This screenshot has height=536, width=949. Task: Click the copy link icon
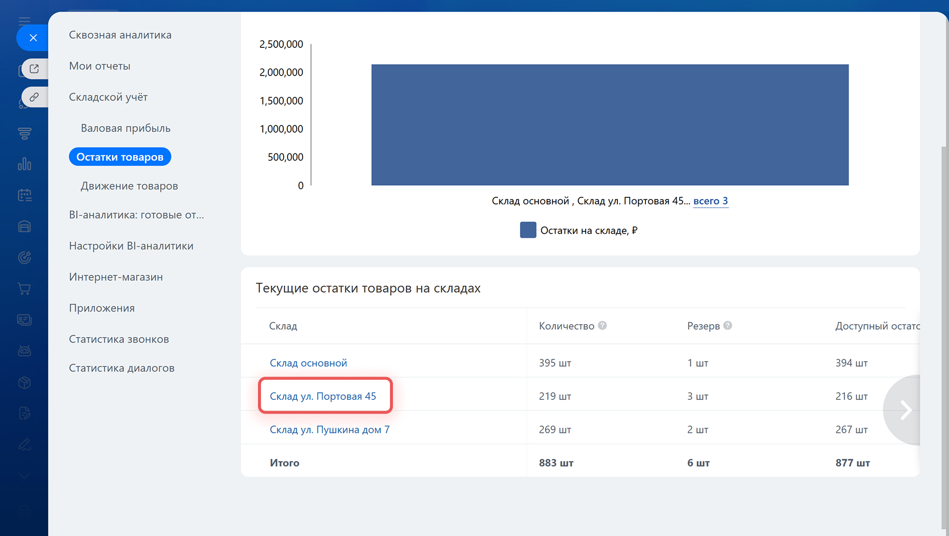pos(34,97)
